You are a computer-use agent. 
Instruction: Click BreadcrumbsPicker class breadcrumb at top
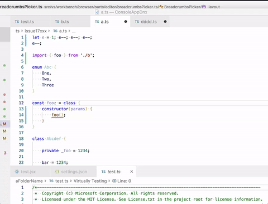(182, 7)
